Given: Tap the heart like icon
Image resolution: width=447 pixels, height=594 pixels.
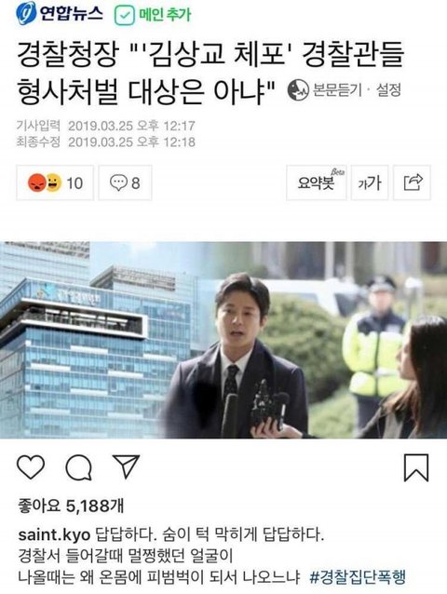Looking at the screenshot, I should [x=31, y=467].
